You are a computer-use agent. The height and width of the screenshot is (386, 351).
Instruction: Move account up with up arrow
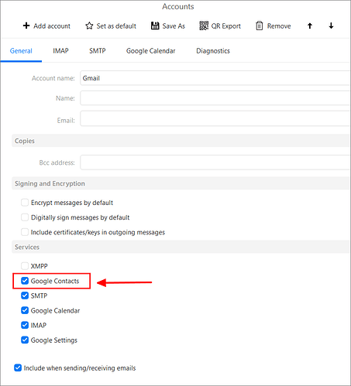coord(310,26)
